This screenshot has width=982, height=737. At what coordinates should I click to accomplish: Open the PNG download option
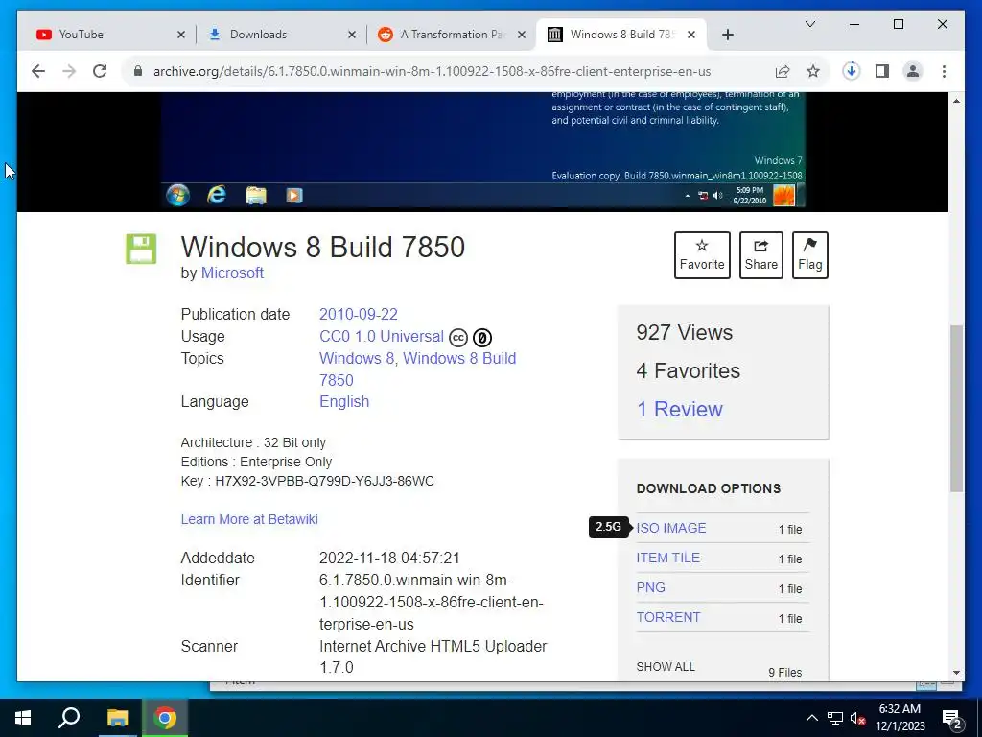tap(651, 588)
